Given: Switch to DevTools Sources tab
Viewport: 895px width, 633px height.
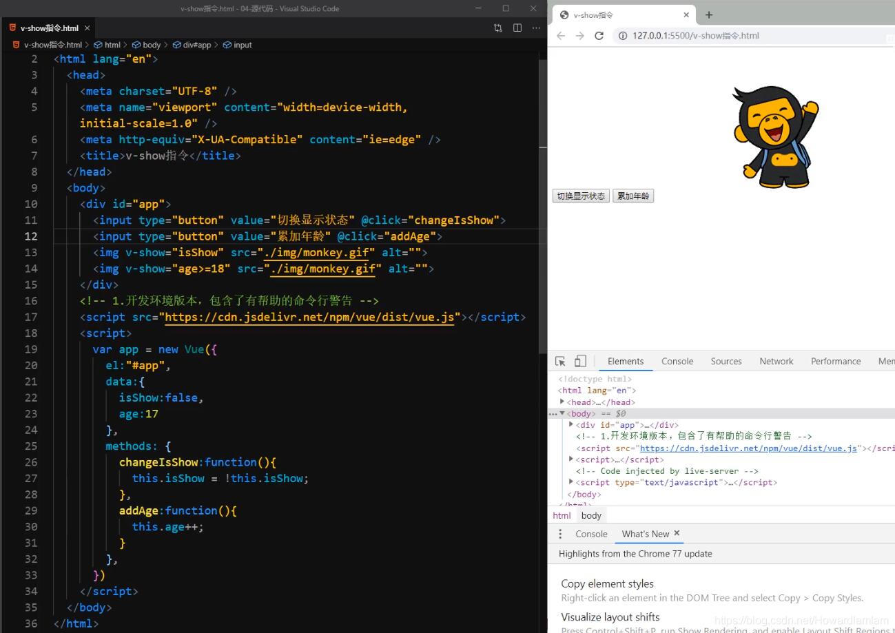Looking at the screenshot, I should [x=726, y=361].
